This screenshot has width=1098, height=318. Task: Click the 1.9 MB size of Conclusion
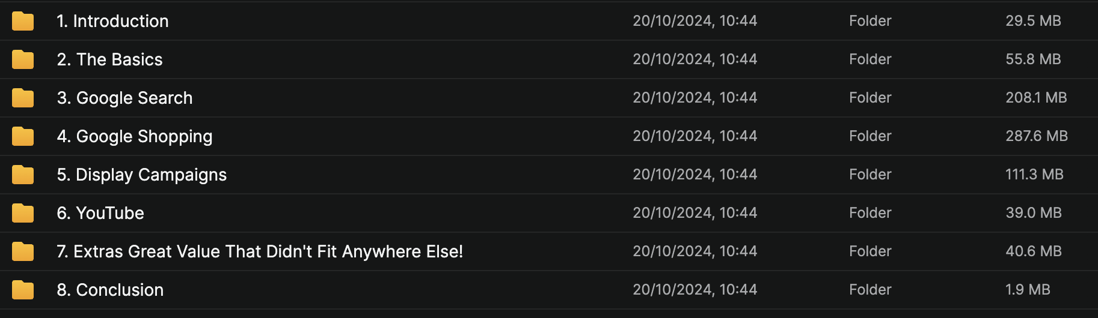1028,290
